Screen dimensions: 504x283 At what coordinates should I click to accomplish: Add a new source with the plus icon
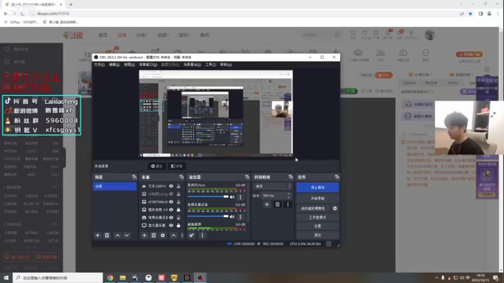coord(144,235)
